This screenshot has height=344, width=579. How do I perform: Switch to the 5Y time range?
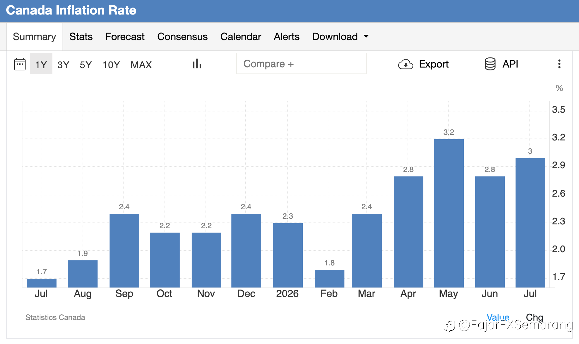[86, 65]
